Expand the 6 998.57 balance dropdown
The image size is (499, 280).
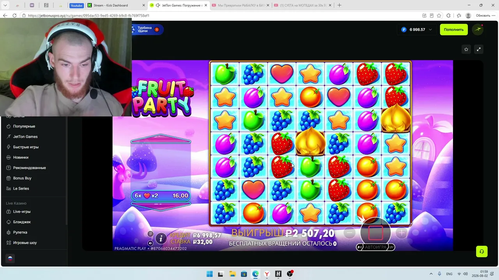(417, 30)
